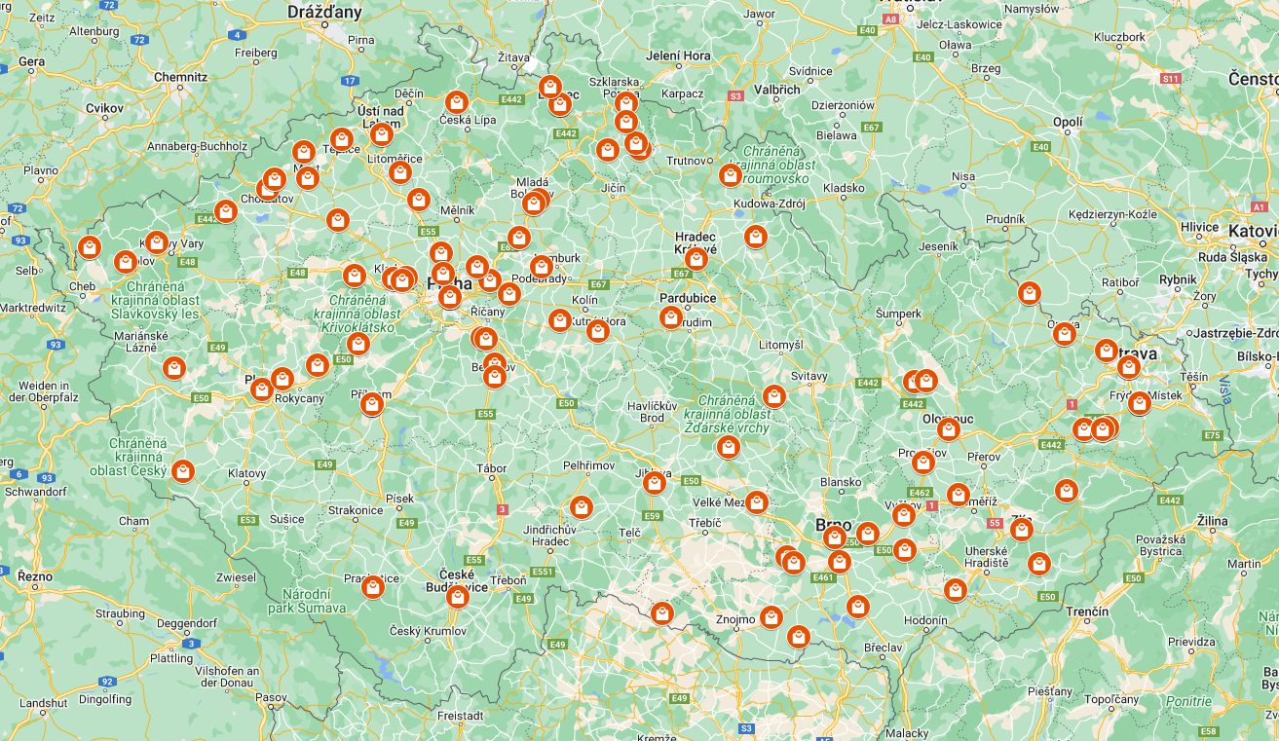Click the store marker at Jihlava
This screenshot has width=1279, height=741.
click(x=655, y=482)
